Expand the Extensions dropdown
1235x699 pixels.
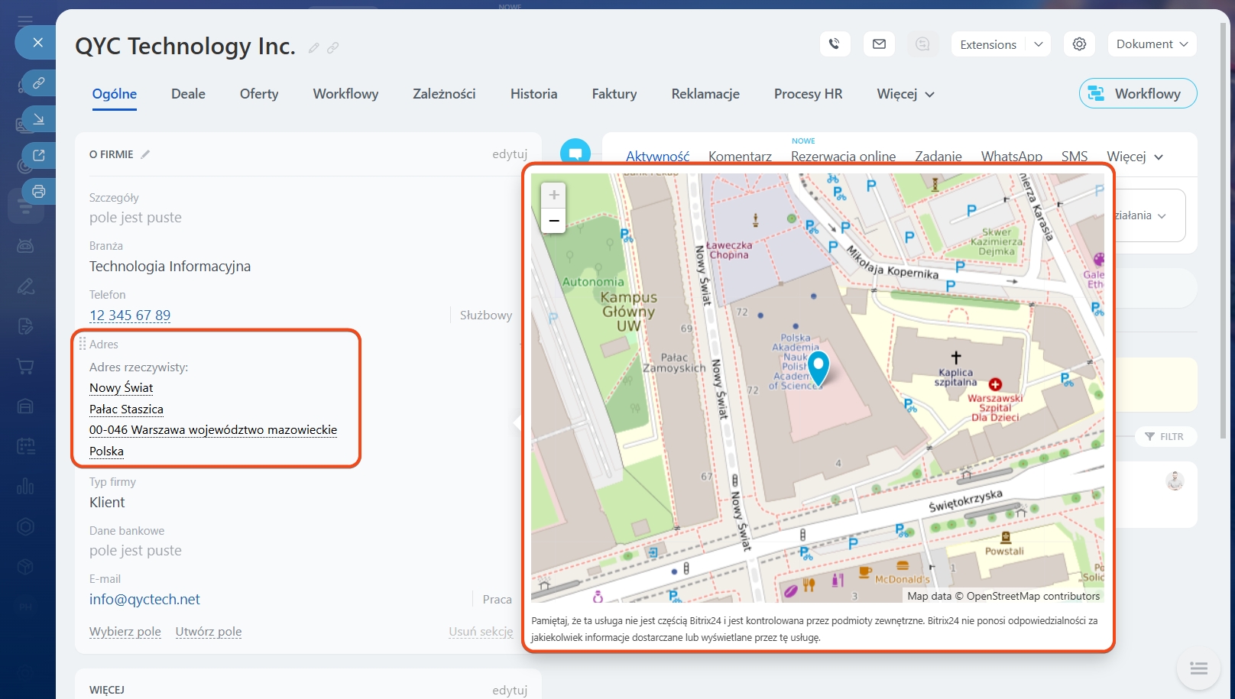tap(1038, 44)
